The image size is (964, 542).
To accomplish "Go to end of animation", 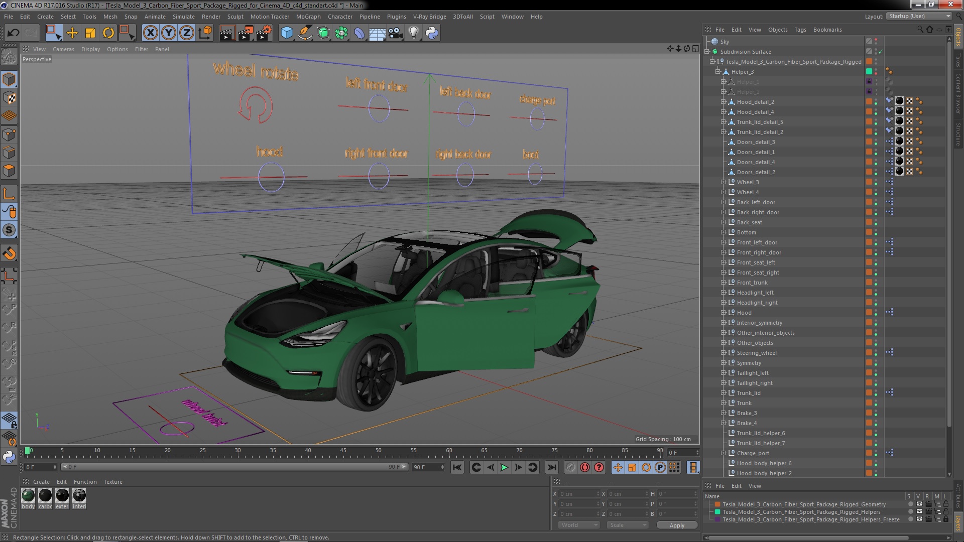I will [x=551, y=467].
